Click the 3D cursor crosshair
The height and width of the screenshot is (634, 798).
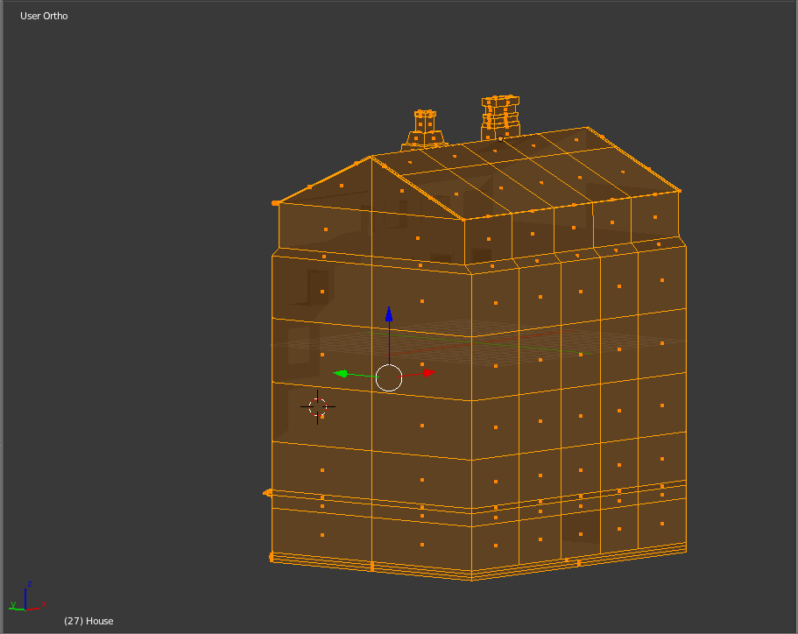[318, 407]
